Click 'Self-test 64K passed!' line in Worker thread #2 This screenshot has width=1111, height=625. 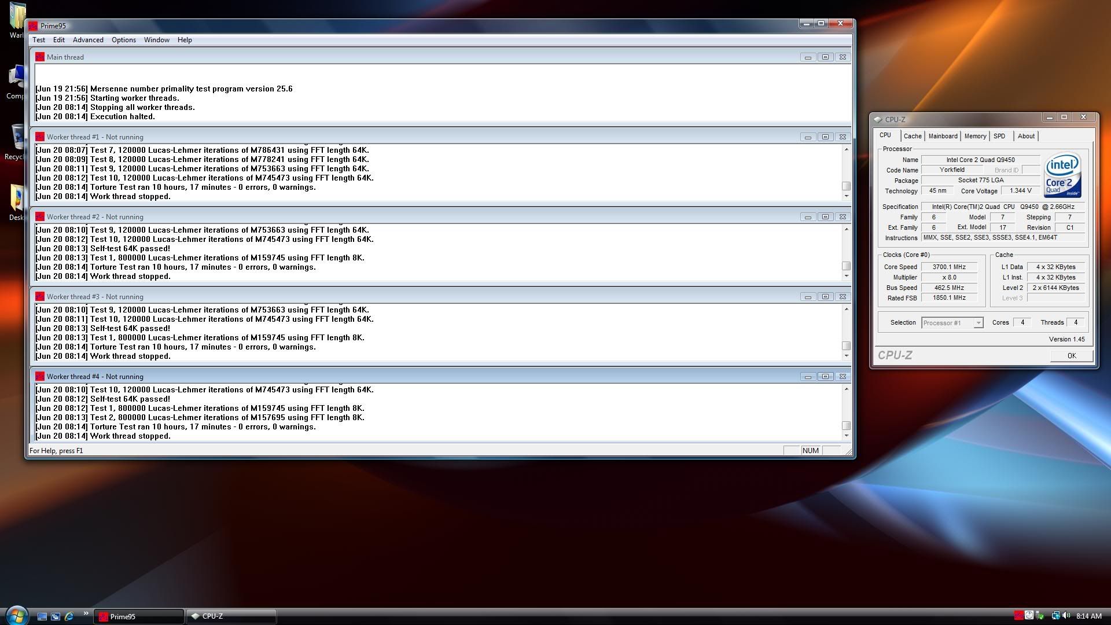click(102, 249)
